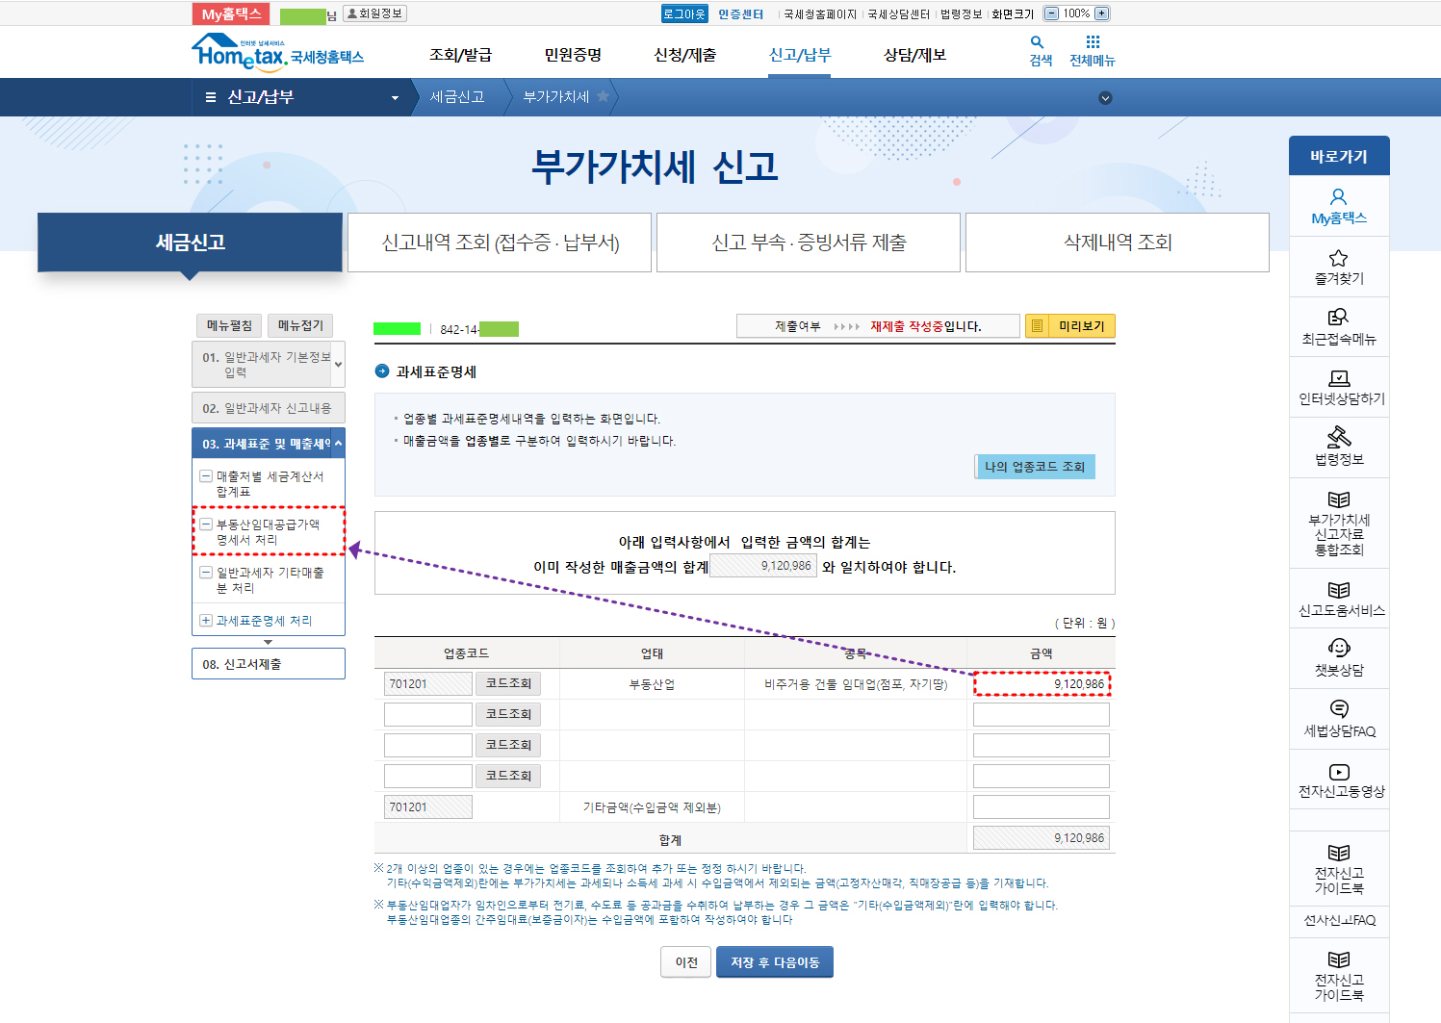The width and height of the screenshot is (1441, 1023).
Task: Collapse 매출처별 세금계산서 합계표 tree item
Action: point(206,476)
